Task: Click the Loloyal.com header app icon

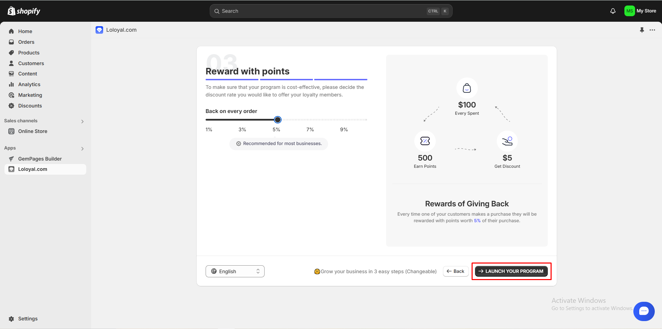Action: [99, 30]
